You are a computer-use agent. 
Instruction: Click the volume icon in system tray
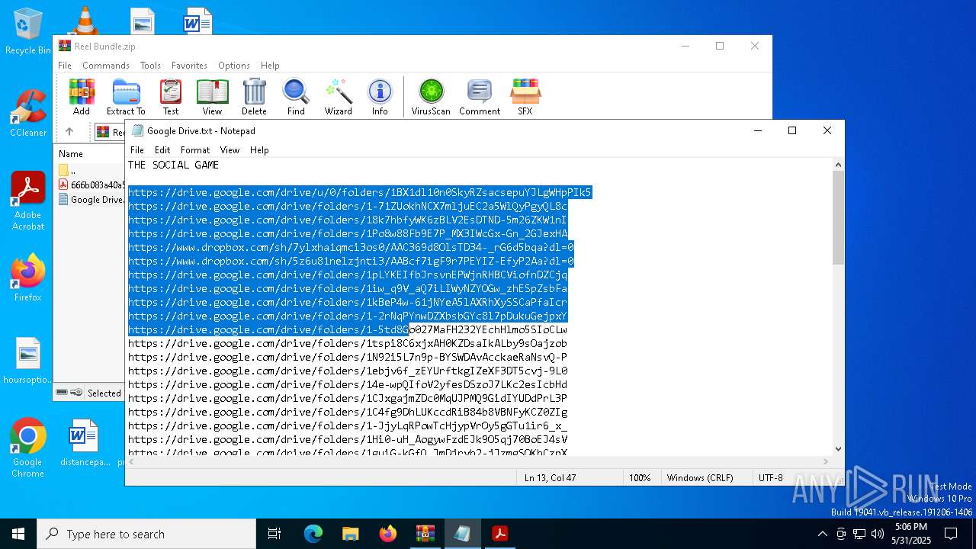[x=878, y=534]
